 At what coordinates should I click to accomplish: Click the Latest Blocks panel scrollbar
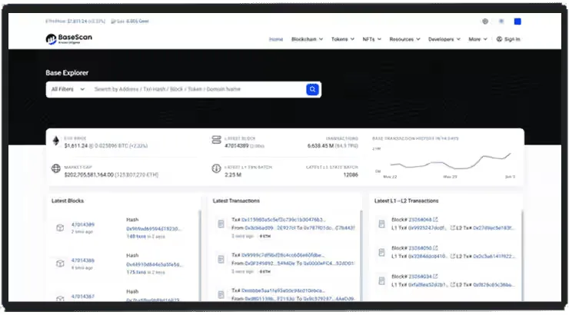pos(200,256)
